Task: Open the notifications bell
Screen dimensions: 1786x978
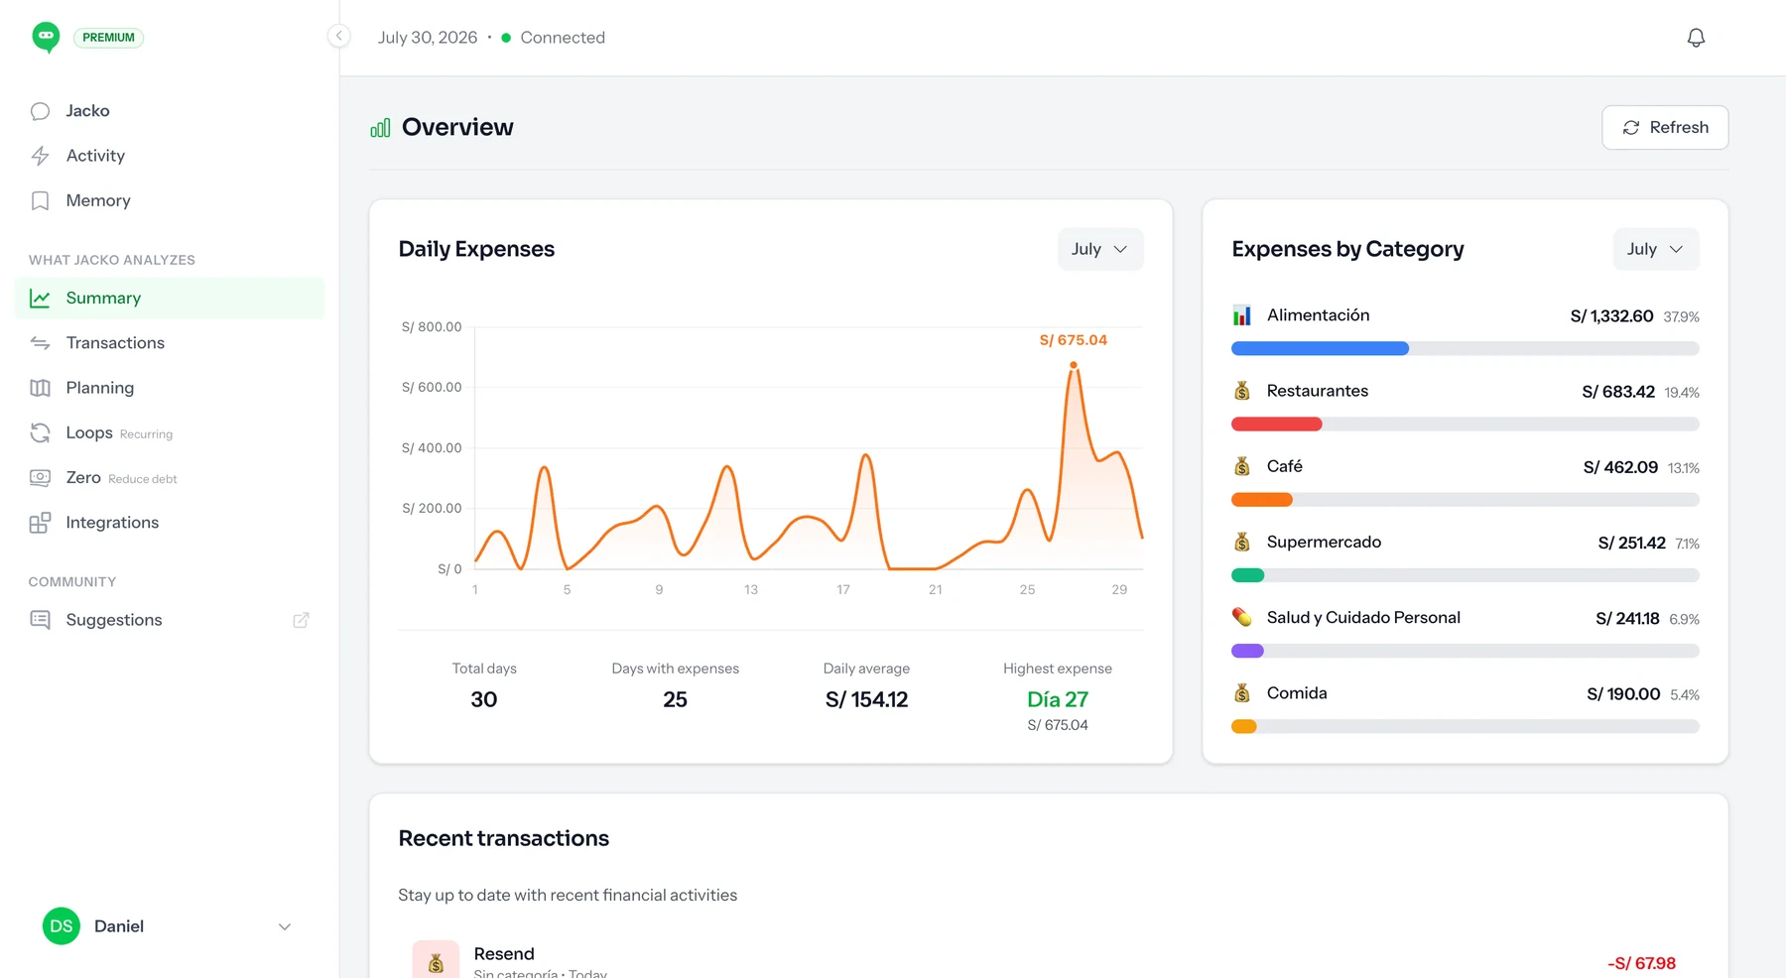Action: point(1696,38)
